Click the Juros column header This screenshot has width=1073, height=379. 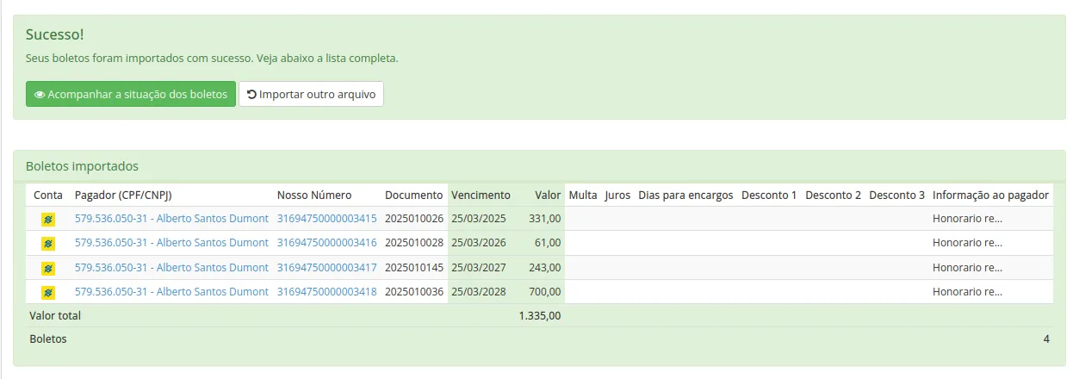tap(617, 196)
